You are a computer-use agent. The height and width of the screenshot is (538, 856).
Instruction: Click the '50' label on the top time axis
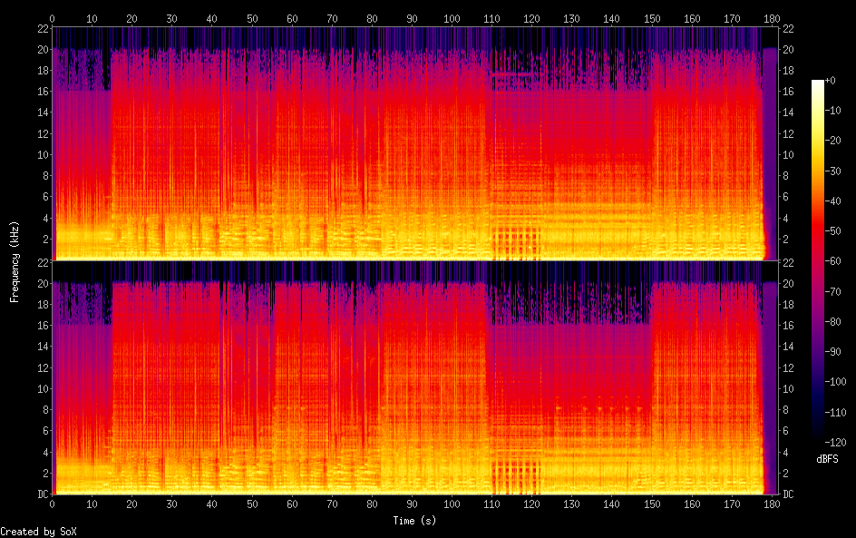tap(252, 18)
